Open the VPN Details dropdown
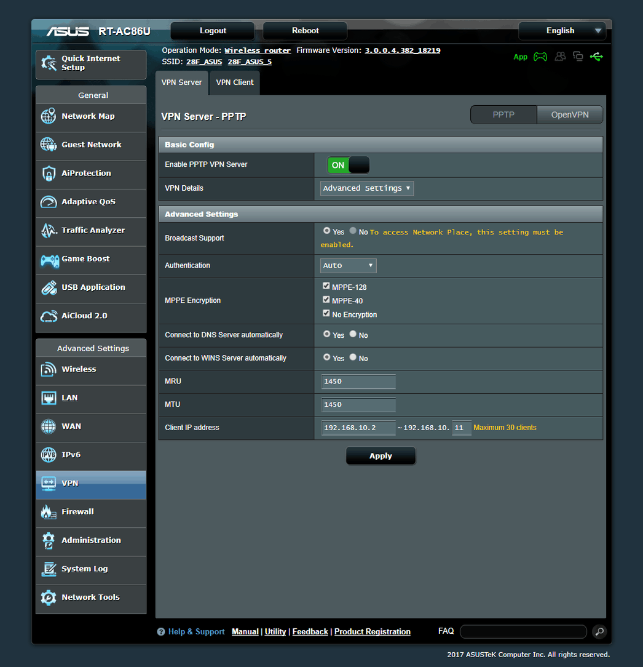Screen dimensions: 643x667 pos(367,188)
